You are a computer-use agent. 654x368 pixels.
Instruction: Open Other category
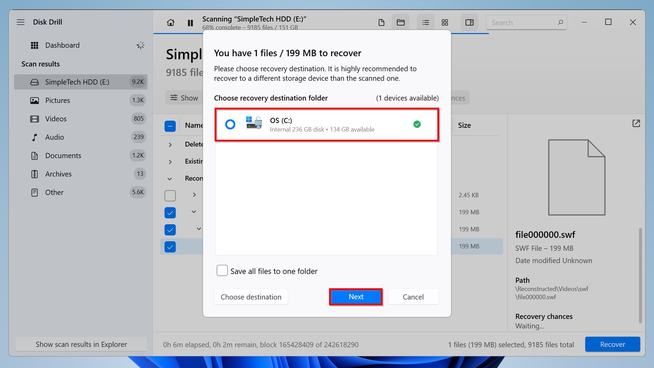81,192
